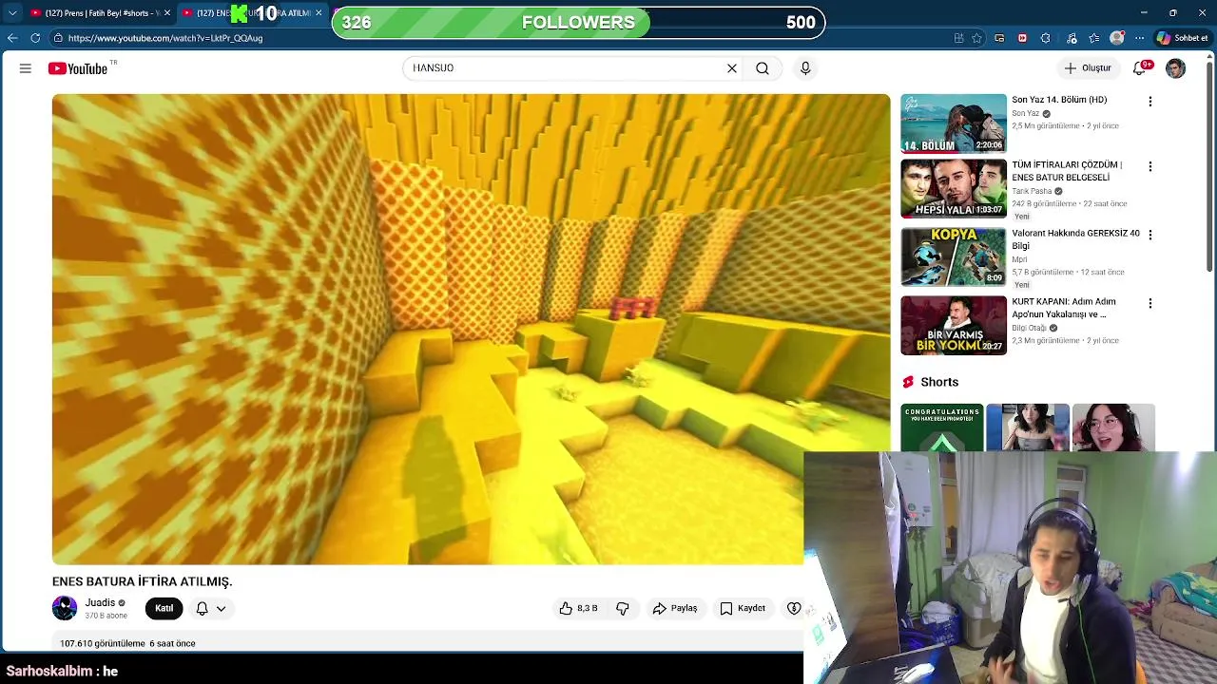Viewport: 1217px width, 684px height.
Task: Open options for KURT KAPANI video
Action: (x=1150, y=304)
